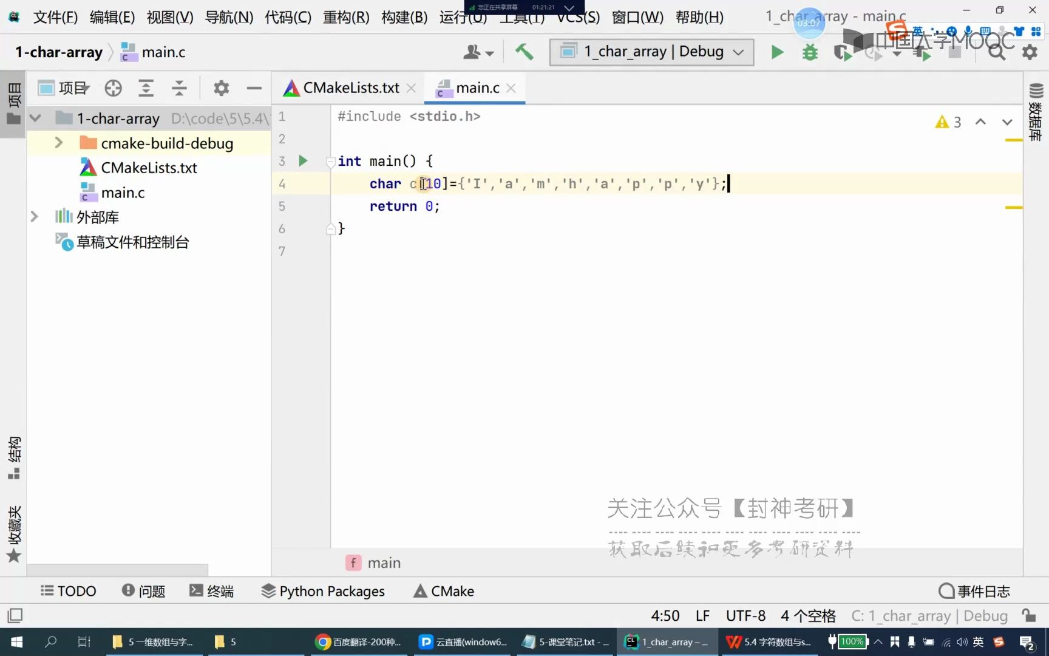Open IDE settings gear in toolbar

(x=1030, y=52)
